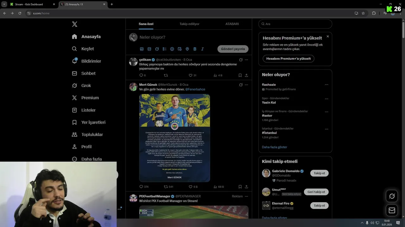405x227 pixels.
Task: Click Daha fazla göster under trends
Action: tap(275, 147)
